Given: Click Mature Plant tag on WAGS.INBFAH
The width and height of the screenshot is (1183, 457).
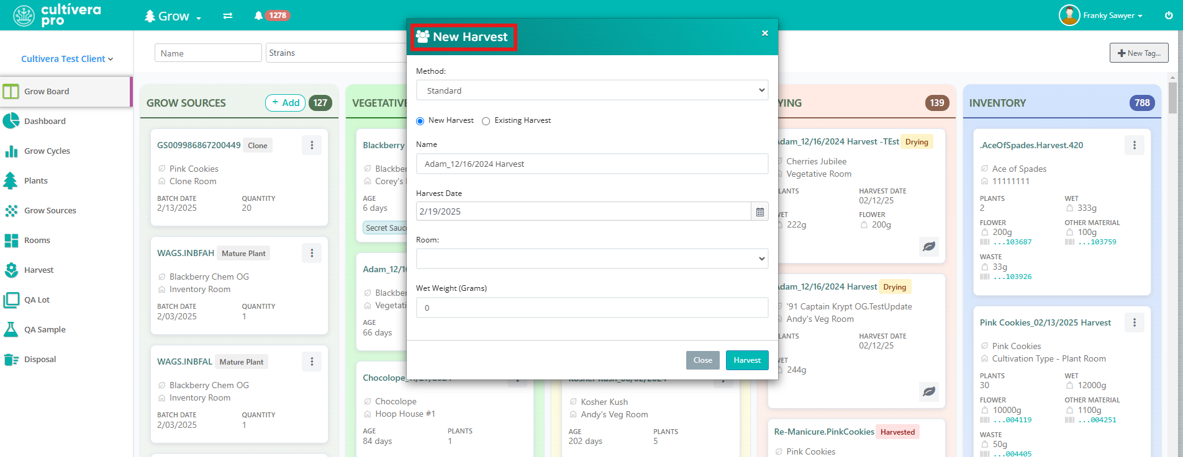Looking at the screenshot, I should point(243,253).
